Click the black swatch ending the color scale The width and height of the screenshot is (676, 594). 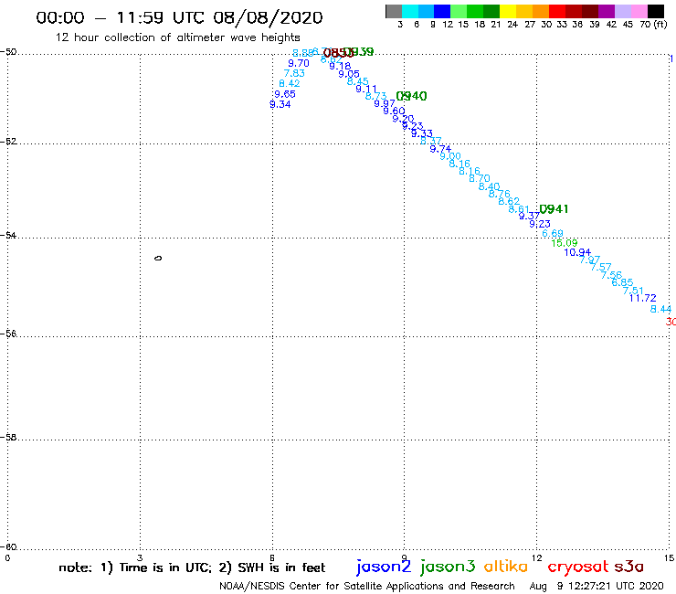[x=656, y=11]
